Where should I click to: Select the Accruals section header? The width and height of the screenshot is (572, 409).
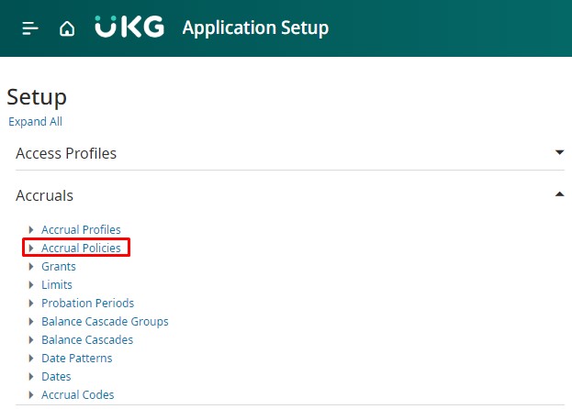44,195
